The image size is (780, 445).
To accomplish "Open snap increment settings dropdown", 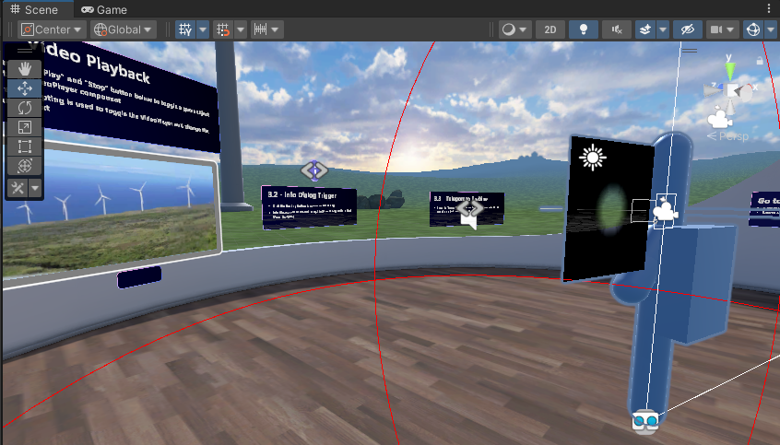I will 267,29.
